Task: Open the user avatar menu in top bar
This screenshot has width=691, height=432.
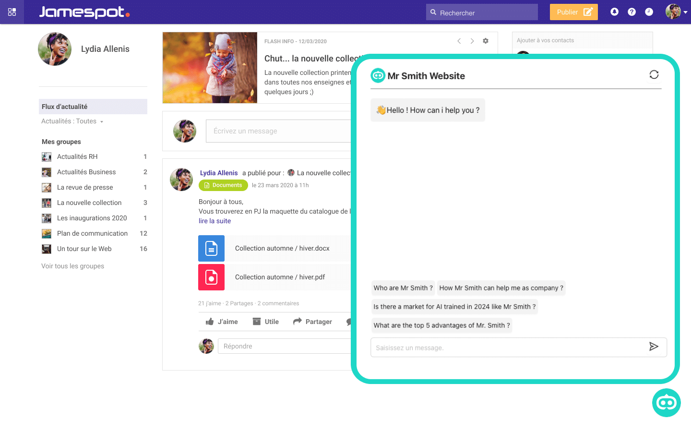Action: click(x=676, y=12)
